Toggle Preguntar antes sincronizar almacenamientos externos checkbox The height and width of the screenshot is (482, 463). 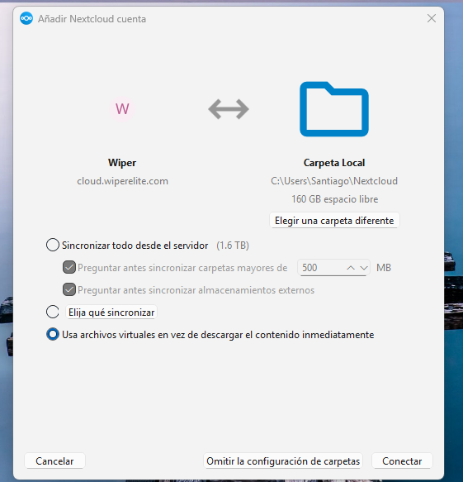69,289
